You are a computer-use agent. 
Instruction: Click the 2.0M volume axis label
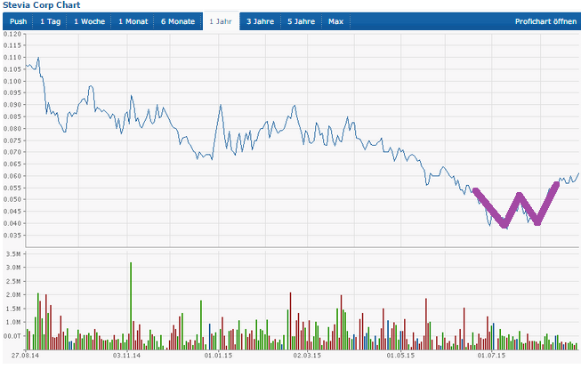click(13, 295)
